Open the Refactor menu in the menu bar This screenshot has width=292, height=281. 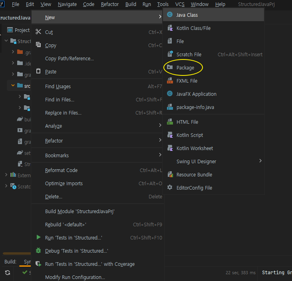[x=110, y=4]
